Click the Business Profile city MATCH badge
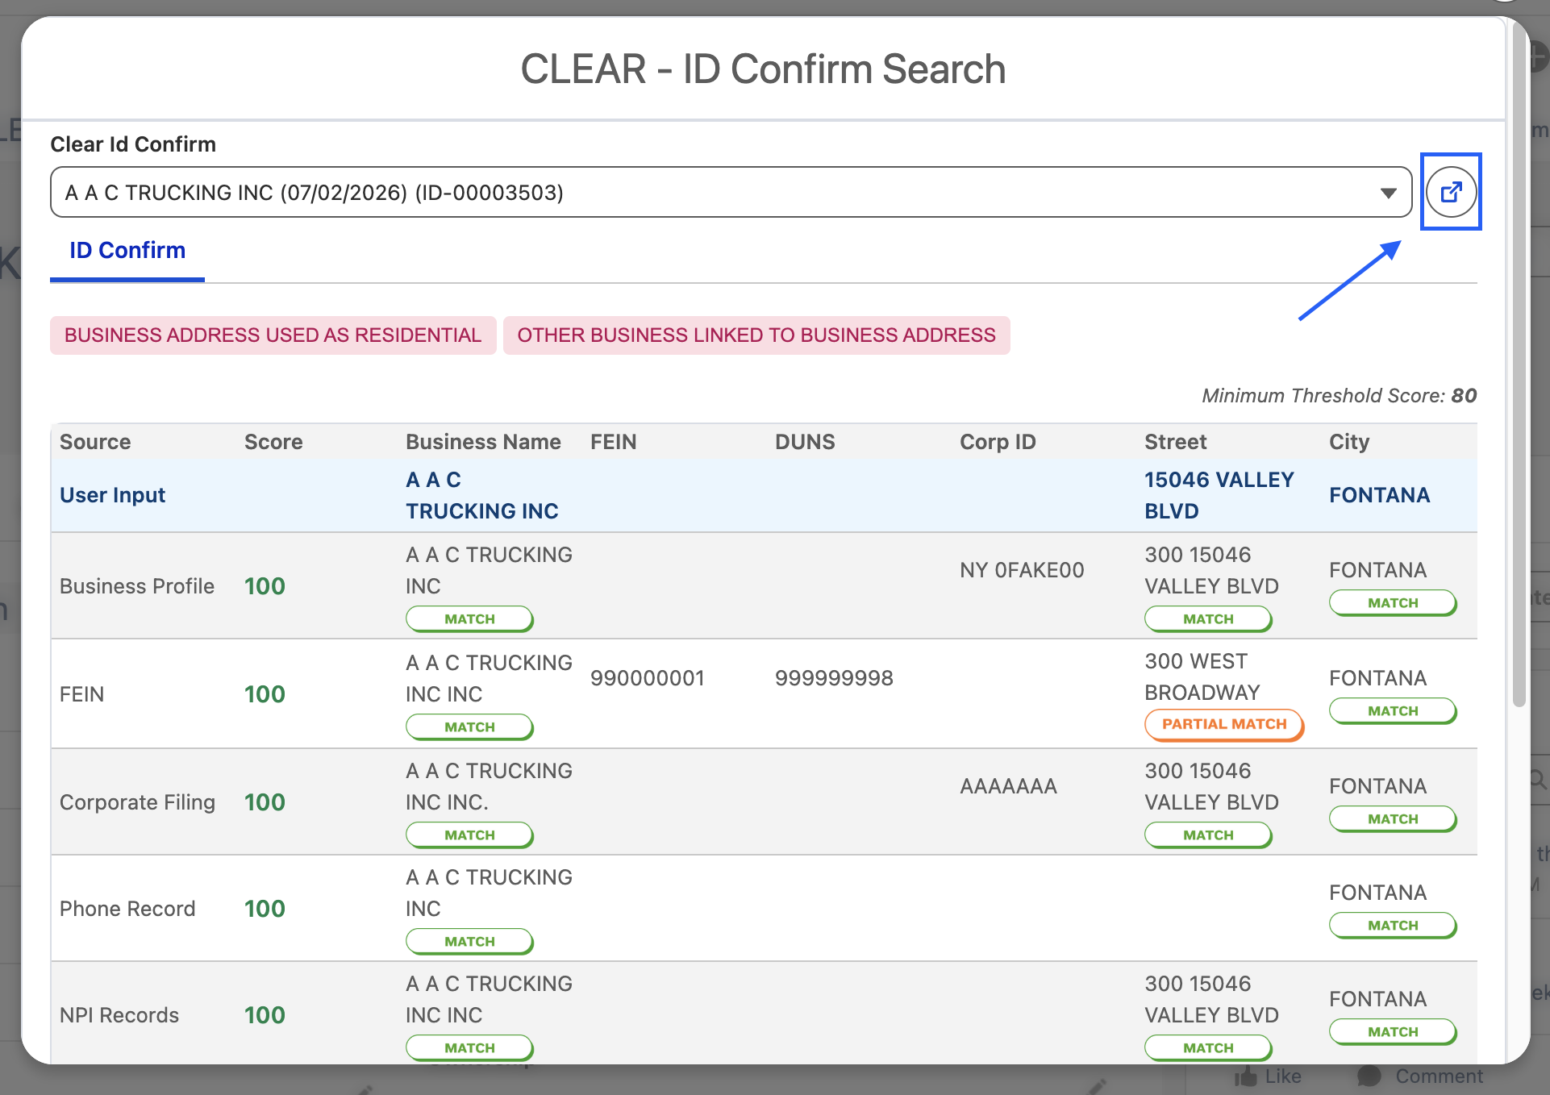The image size is (1550, 1095). pos(1393,603)
